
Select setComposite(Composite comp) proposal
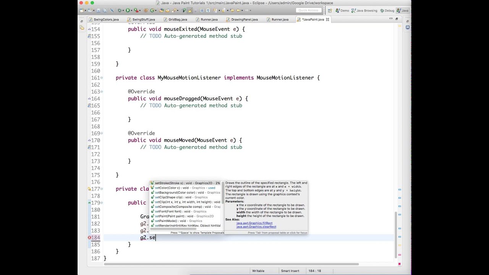tap(185, 207)
